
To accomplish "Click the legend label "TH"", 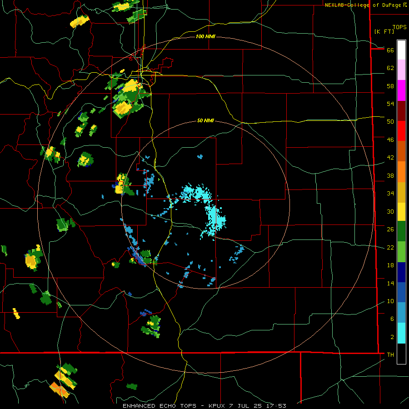I will pyautogui.click(x=390, y=355).
